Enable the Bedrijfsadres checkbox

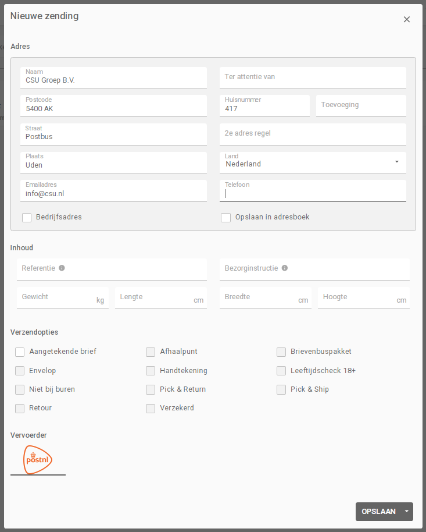point(27,218)
